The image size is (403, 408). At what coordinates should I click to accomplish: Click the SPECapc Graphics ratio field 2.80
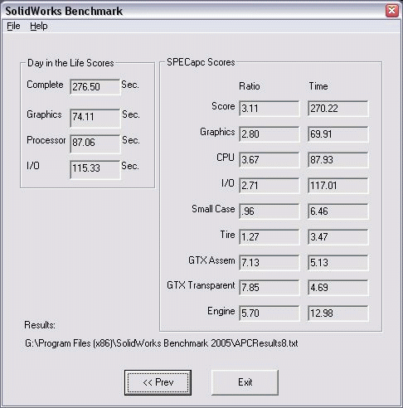point(269,134)
